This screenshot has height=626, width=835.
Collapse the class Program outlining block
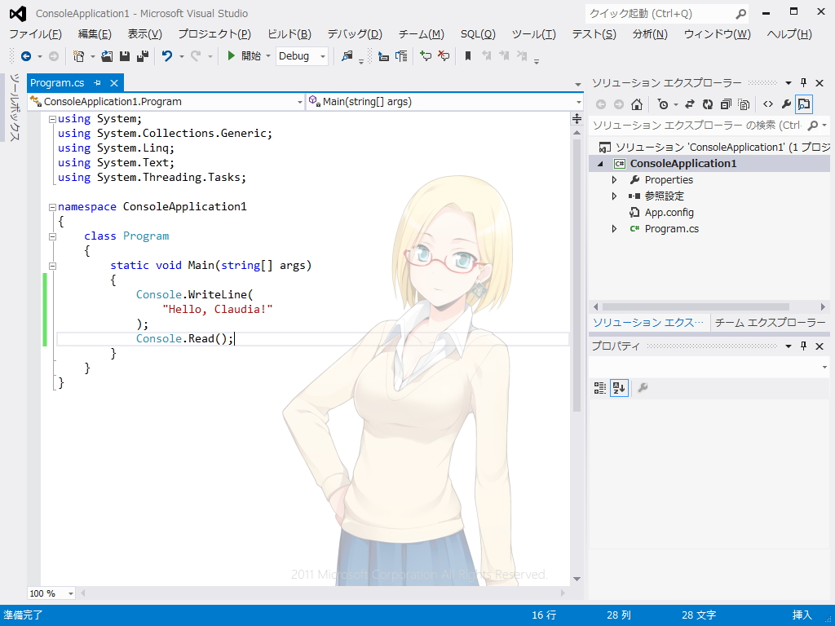pyautogui.click(x=52, y=236)
